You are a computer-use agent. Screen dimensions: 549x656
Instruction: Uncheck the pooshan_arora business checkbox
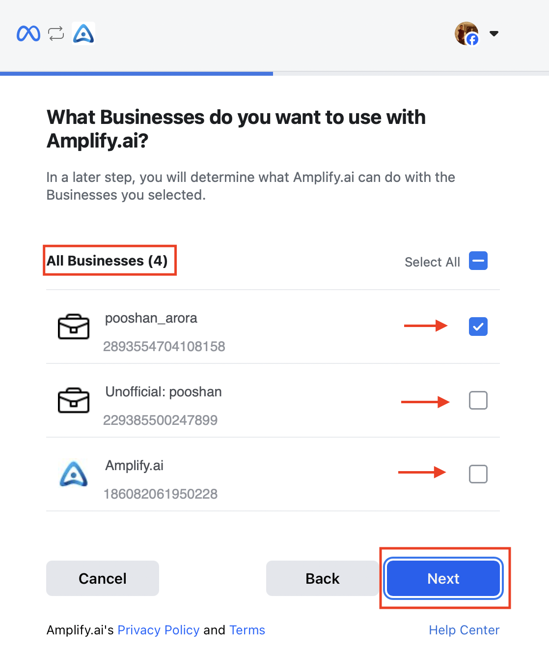tap(478, 327)
